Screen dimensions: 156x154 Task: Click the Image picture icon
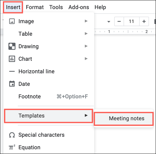[12, 21]
